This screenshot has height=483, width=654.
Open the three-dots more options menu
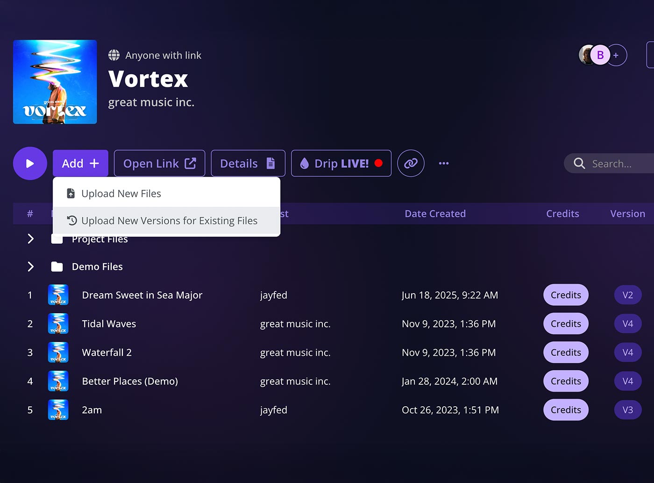coord(444,163)
